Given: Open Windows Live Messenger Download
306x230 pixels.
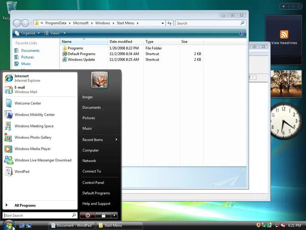Looking at the screenshot, I should point(40,160).
